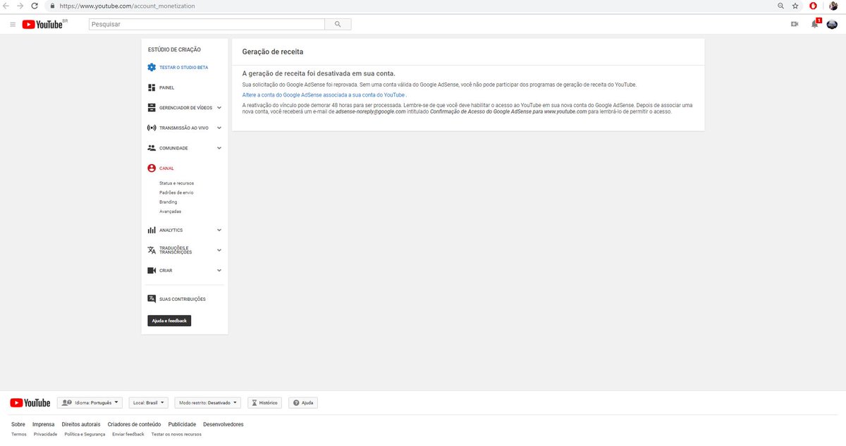Click the Histórico footer button
846x446 pixels.
click(x=264, y=403)
